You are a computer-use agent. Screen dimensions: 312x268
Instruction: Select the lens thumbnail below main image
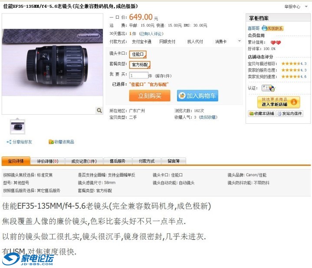point(17,127)
